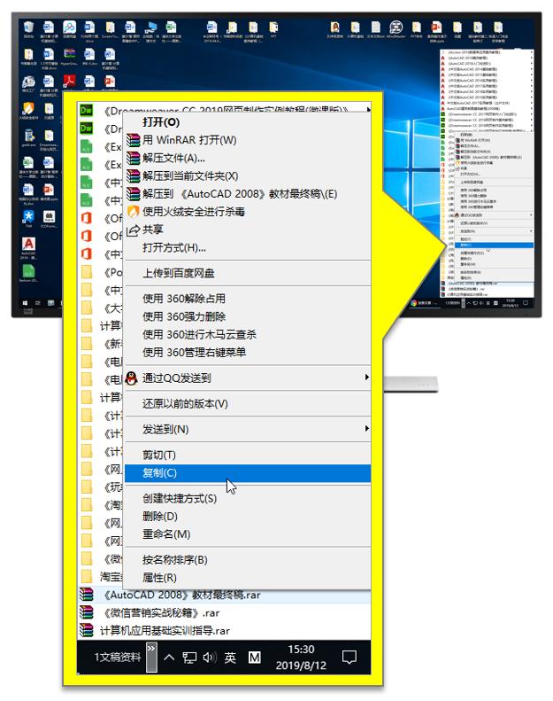Click the » chevron beside 1文稿资料 toolbar
This screenshot has width=553, height=701.
(151, 658)
